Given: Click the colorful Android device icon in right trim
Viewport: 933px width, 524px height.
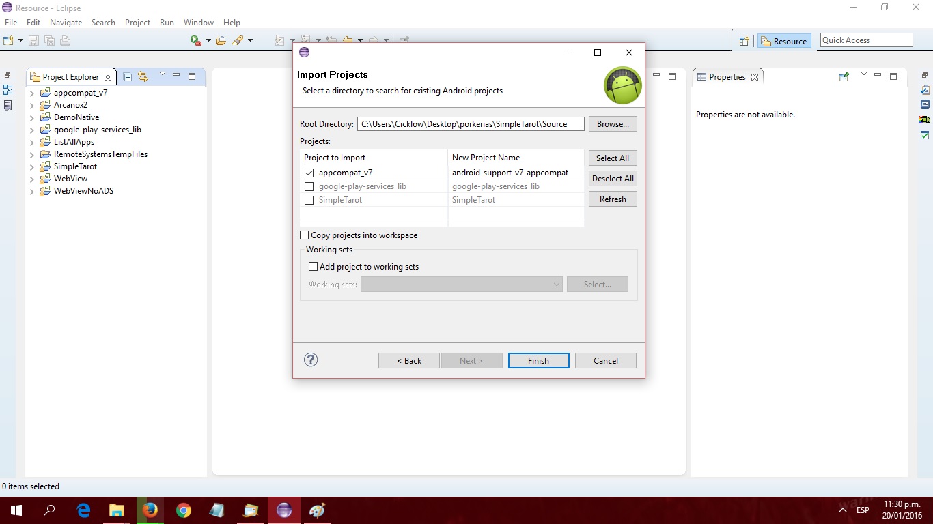Looking at the screenshot, I should (925, 119).
